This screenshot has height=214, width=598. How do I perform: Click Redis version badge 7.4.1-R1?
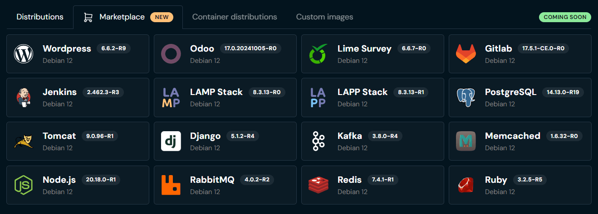tap(382, 180)
